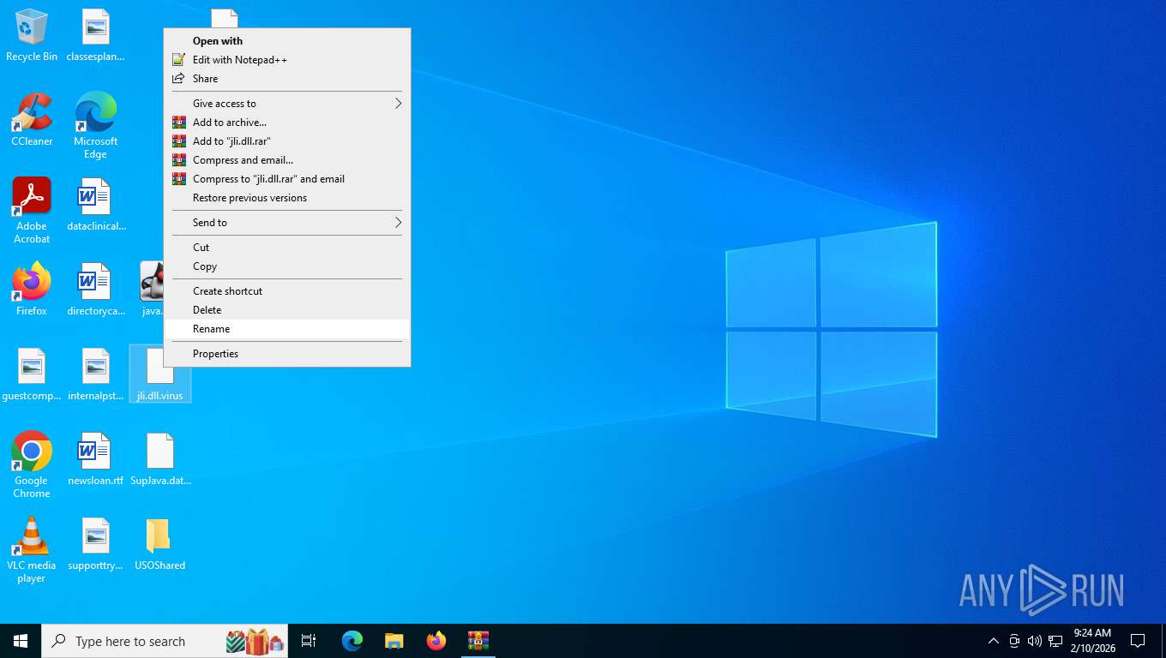
Task: Choose Open with in the context menu
Action: pyautogui.click(x=287, y=41)
